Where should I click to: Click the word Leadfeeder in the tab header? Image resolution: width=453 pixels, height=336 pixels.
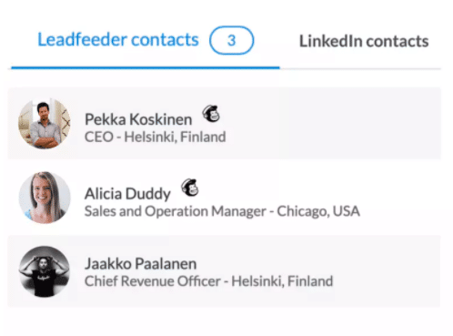pyautogui.click(x=82, y=40)
